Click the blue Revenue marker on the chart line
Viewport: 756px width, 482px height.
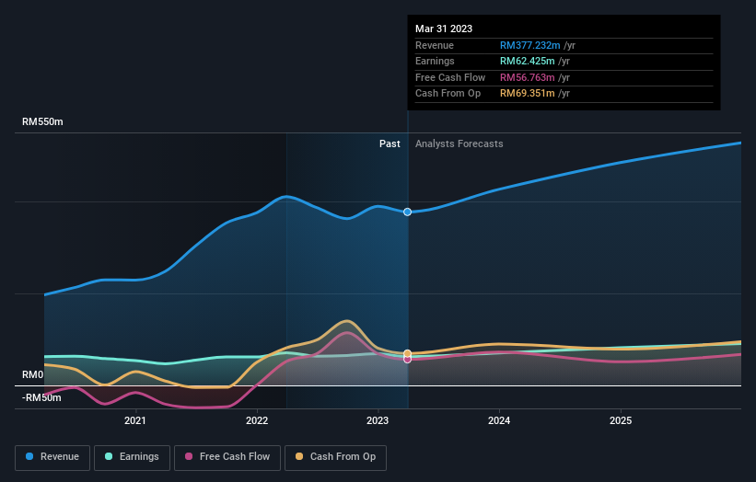[407, 212]
